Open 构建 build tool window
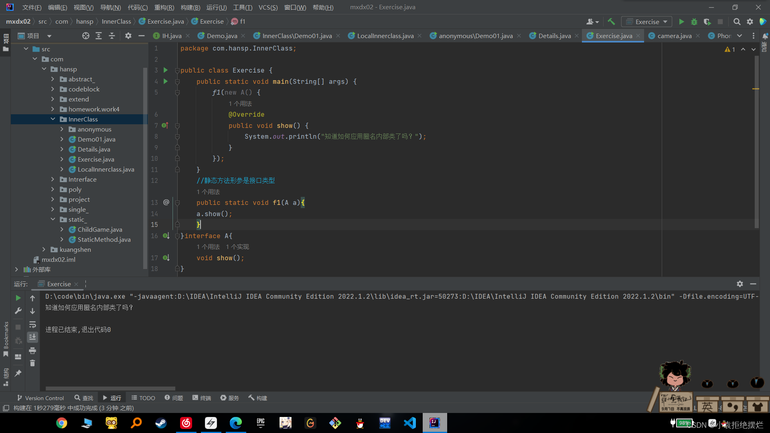This screenshot has height=433, width=770. [258, 398]
